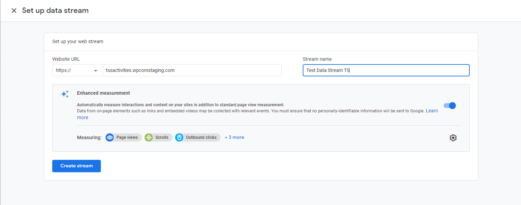521x205 pixels.
Task: Select the Scrolls chip label
Action: (162, 137)
